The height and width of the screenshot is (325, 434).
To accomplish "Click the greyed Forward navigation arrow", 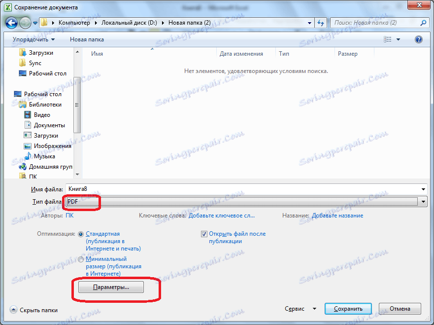I will click(25, 23).
